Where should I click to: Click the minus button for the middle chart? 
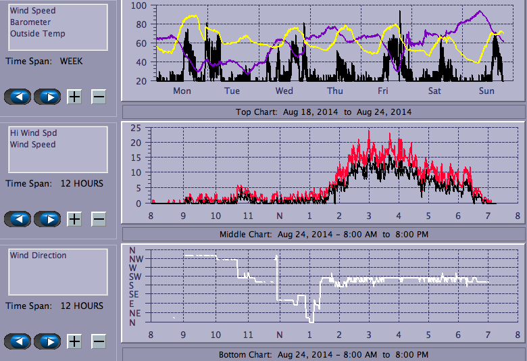99,219
